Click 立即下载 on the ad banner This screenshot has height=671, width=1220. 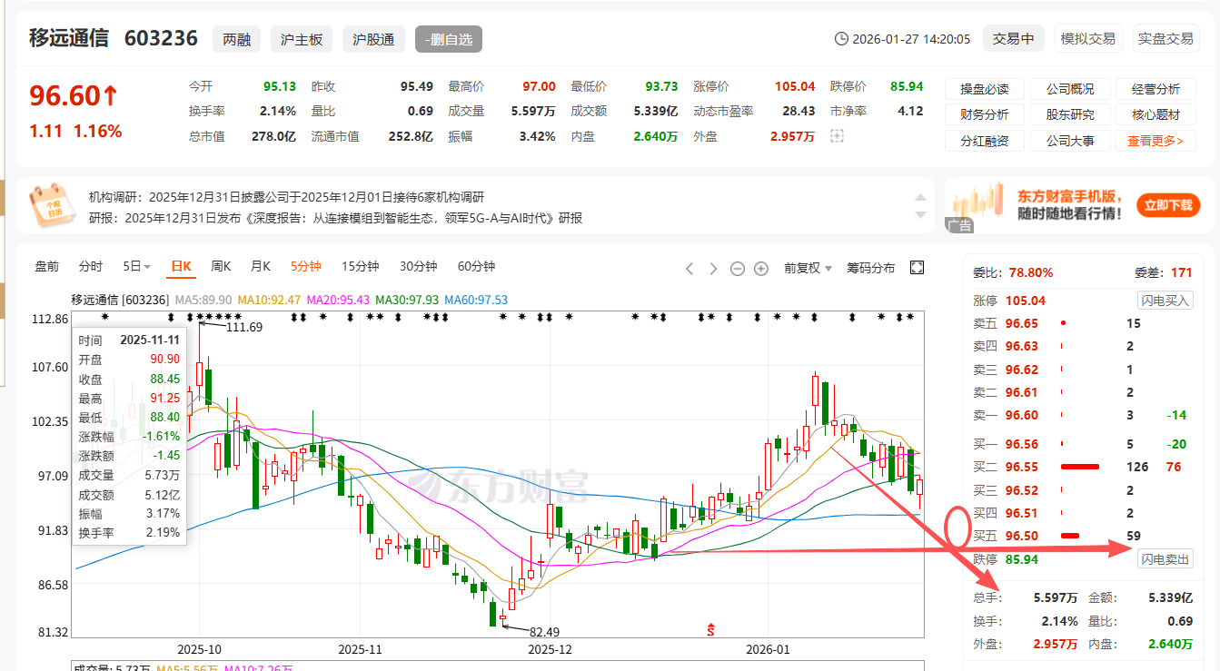(x=1167, y=206)
